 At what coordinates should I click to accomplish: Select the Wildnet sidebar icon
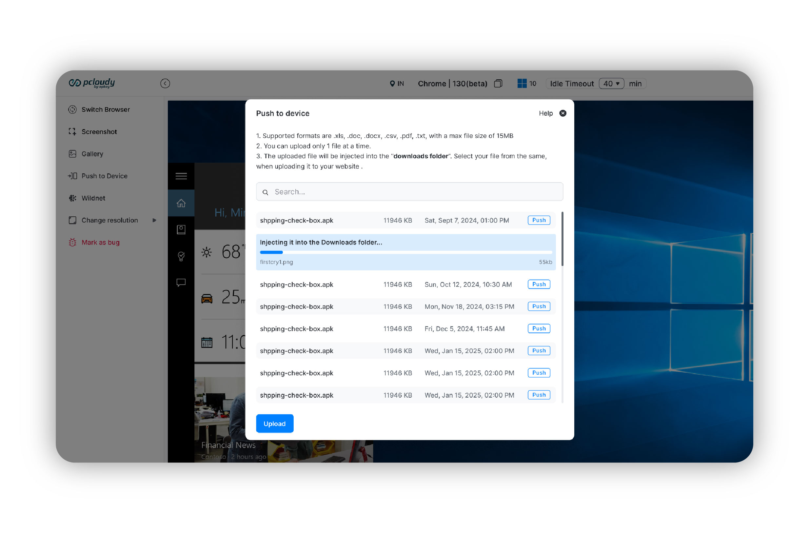(x=72, y=198)
